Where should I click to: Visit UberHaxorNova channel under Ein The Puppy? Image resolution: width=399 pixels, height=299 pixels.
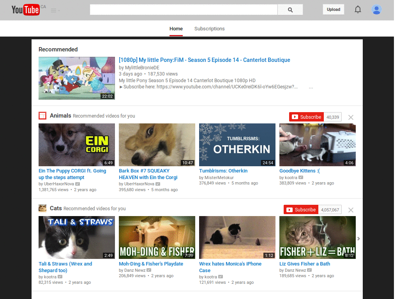pos(59,184)
